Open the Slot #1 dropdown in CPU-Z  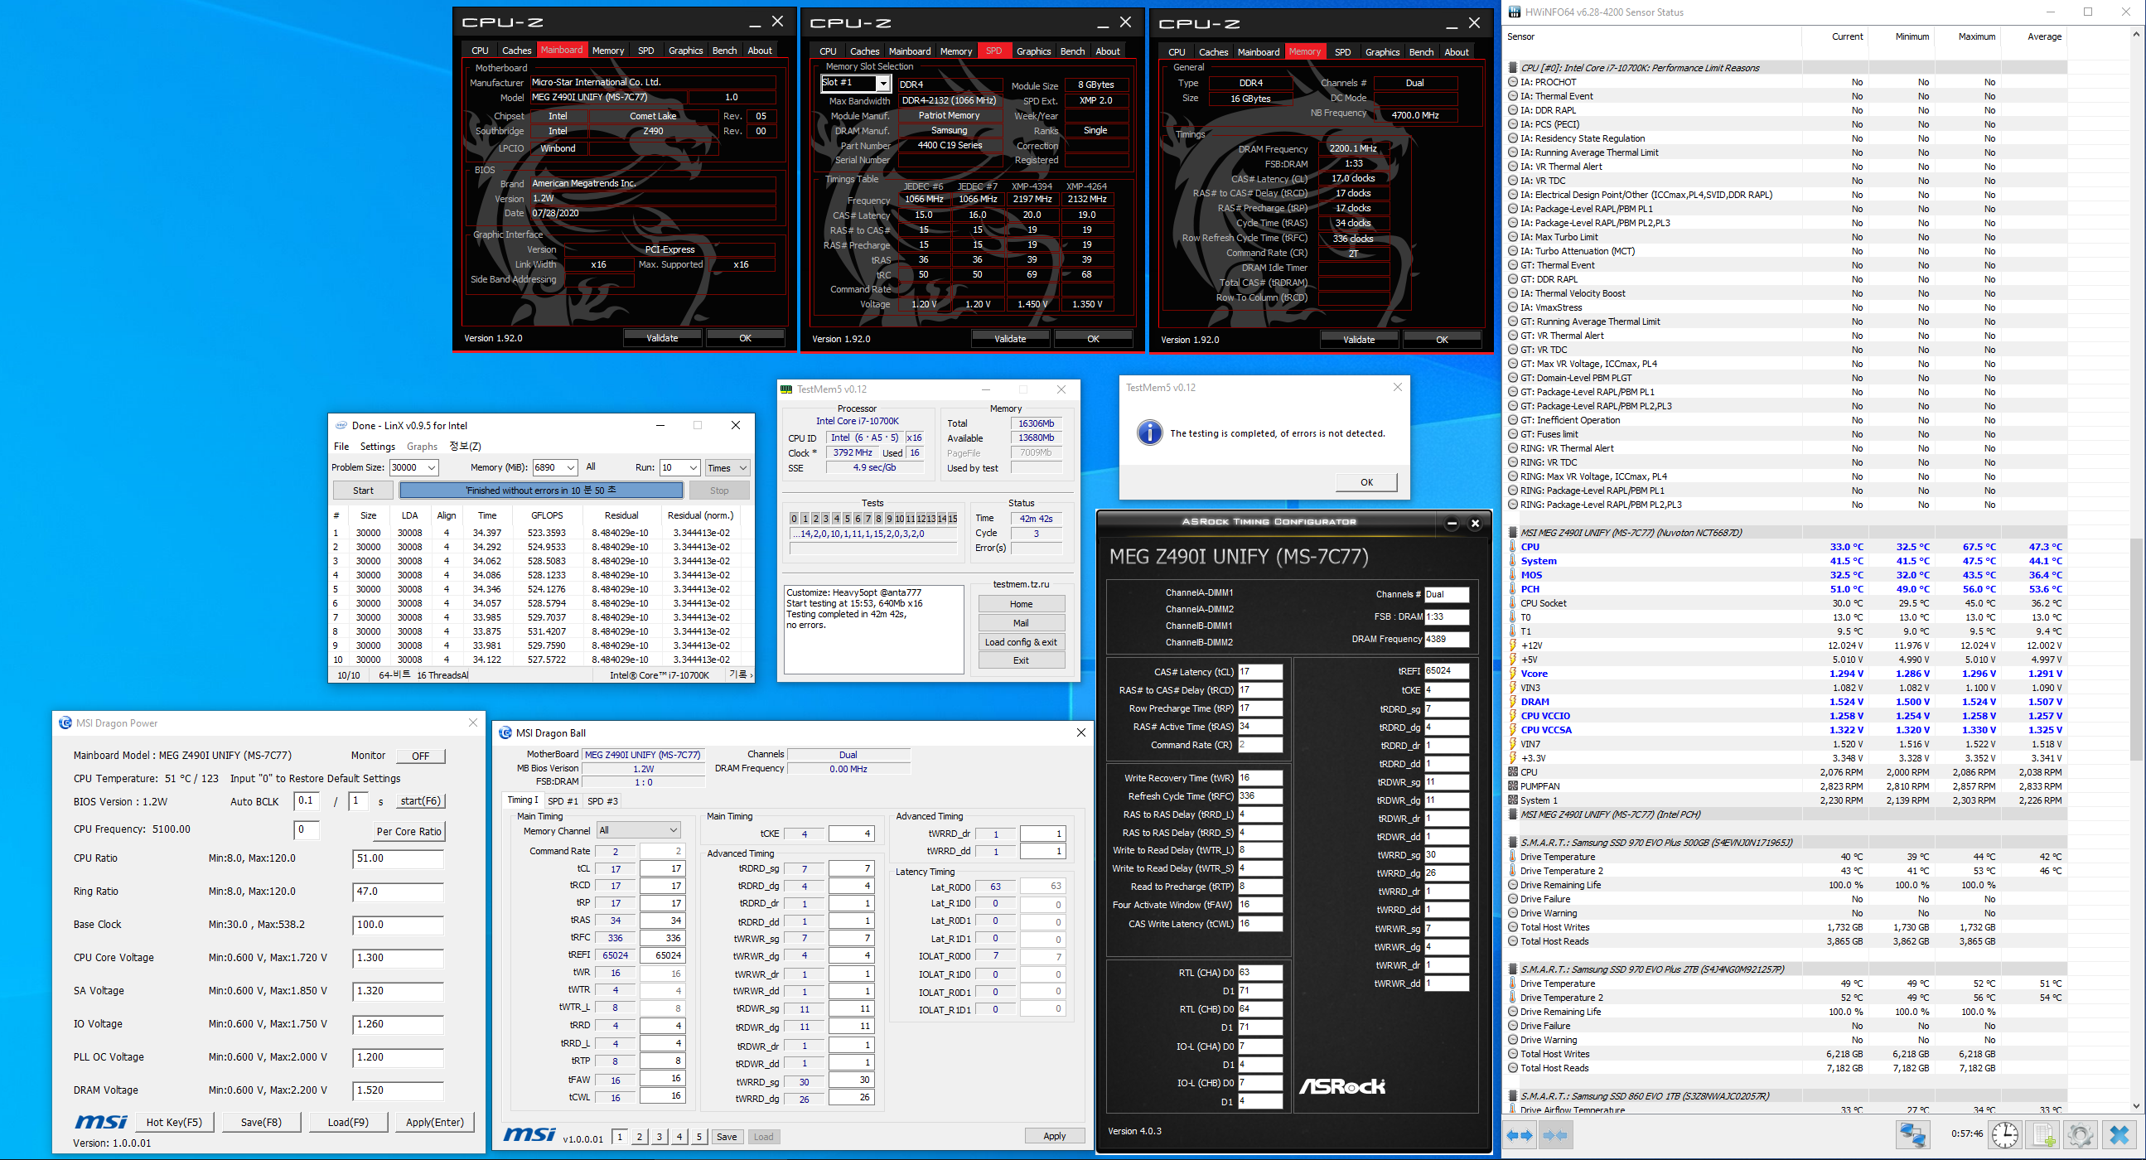(882, 84)
